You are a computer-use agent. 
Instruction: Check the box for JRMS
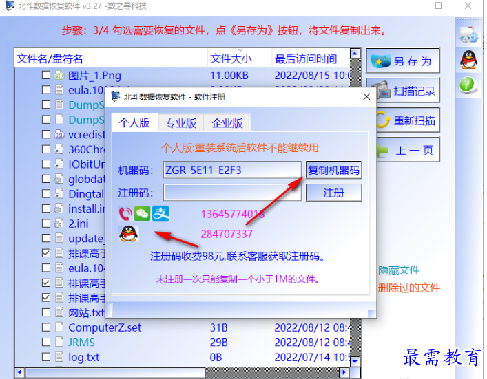[x=46, y=342]
